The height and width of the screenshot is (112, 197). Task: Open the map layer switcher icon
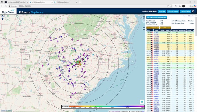[142, 102]
